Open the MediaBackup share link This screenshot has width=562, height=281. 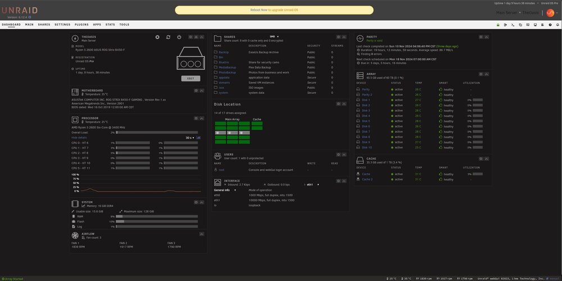click(227, 67)
